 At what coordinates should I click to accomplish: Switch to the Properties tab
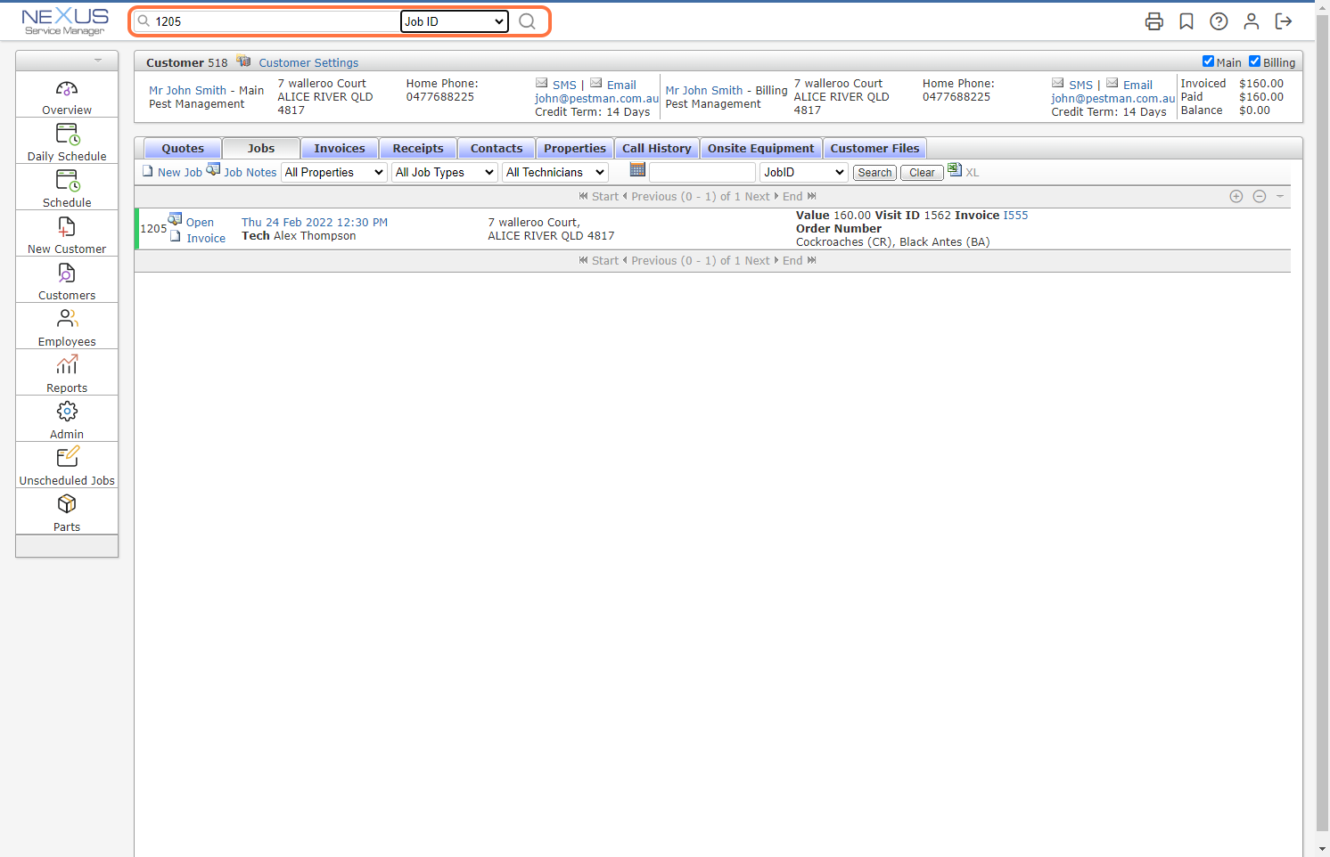pos(575,149)
